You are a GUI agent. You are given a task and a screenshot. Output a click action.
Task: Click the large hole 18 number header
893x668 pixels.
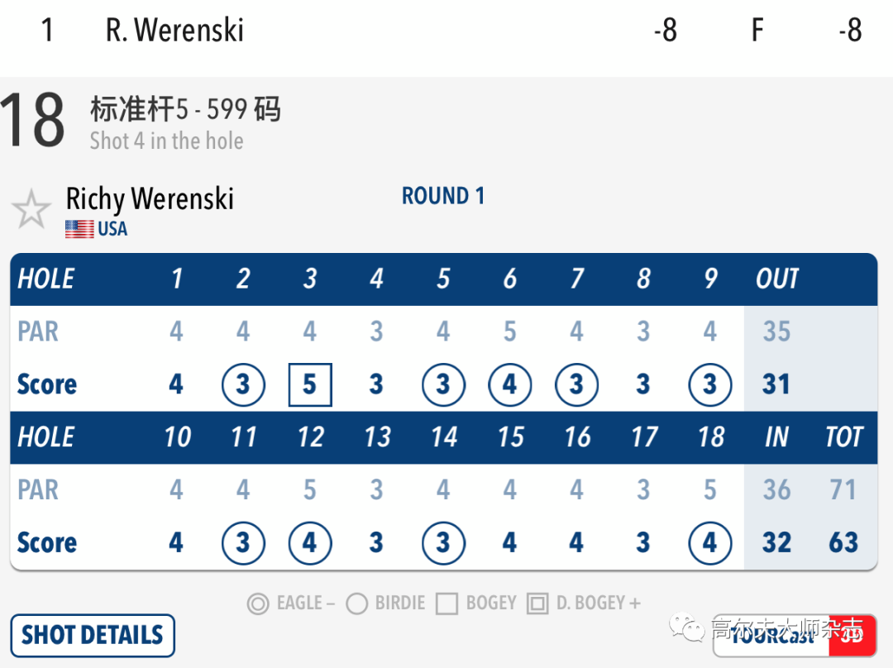pyautogui.click(x=33, y=121)
